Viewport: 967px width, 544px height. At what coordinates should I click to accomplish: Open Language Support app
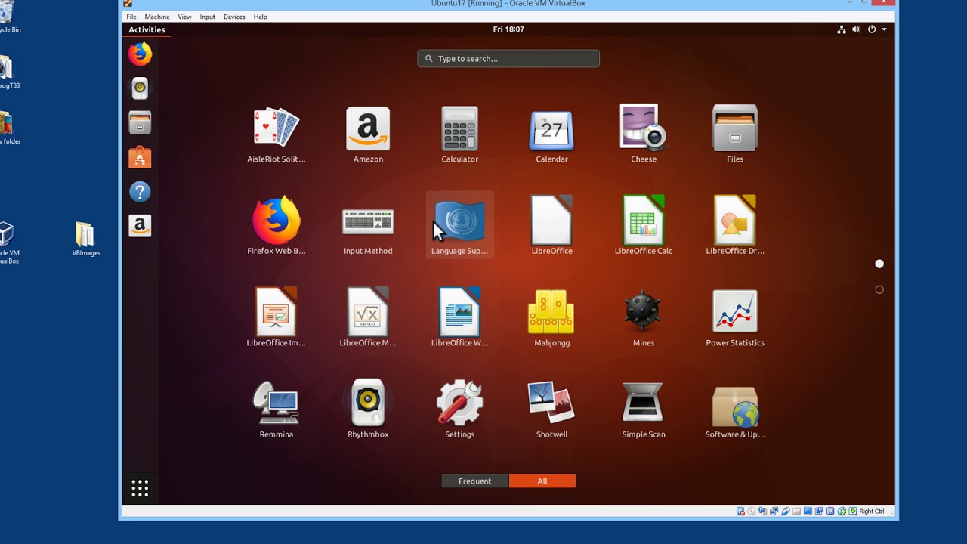click(x=459, y=226)
